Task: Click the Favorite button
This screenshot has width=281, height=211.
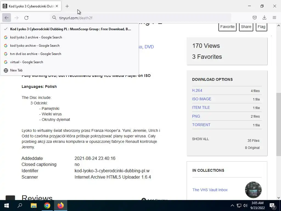Action: (227, 27)
